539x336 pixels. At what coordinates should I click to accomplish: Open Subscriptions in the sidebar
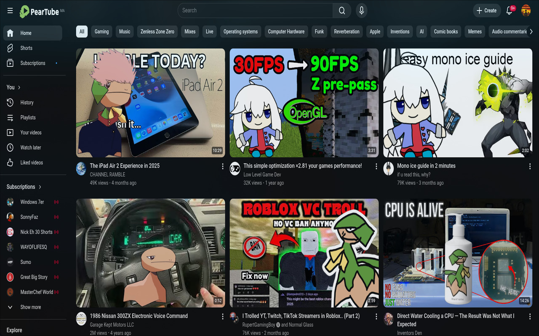(x=32, y=63)
